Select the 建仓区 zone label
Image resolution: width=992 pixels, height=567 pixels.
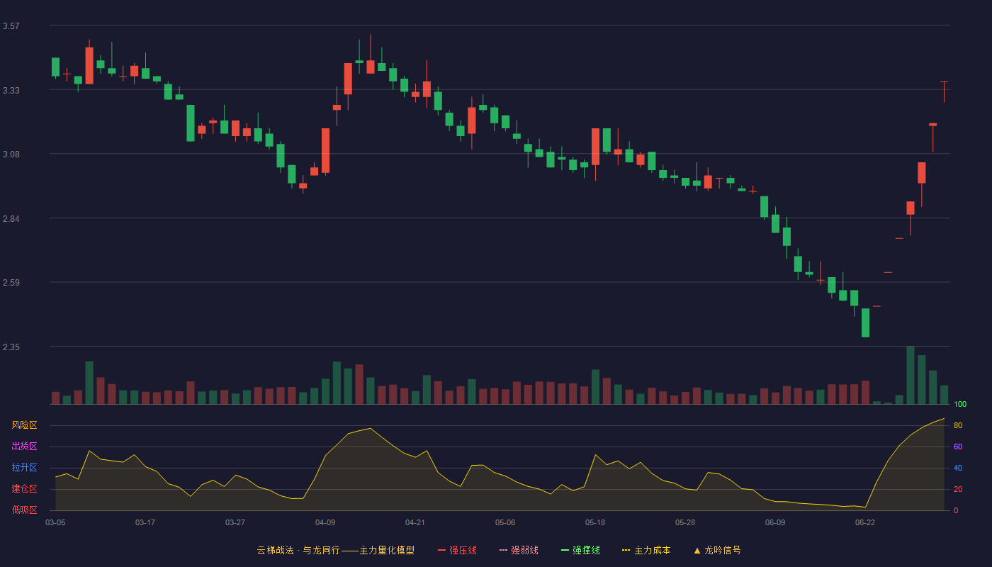pos(24,489)
